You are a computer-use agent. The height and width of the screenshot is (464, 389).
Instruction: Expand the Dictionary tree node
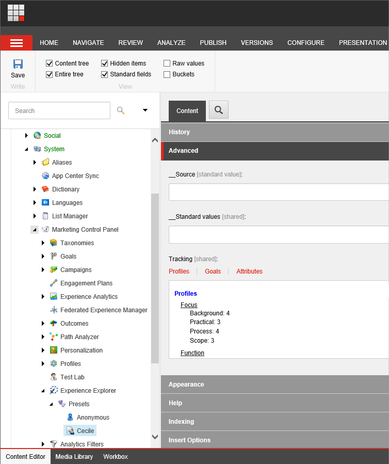coord(35,189)
